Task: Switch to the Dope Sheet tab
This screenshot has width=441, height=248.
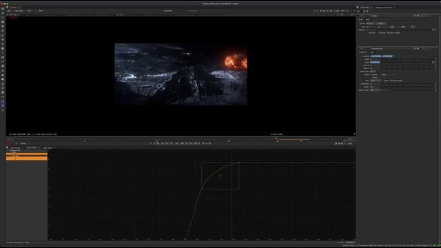Action: click(x=48, y=147)
